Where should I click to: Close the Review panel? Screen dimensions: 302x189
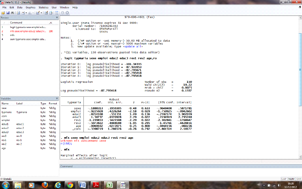pos(57,18)
